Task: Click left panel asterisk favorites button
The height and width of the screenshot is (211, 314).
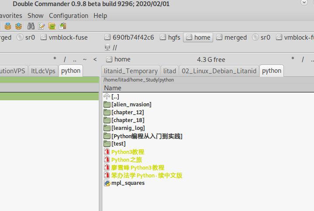Action: click(55, 59)
